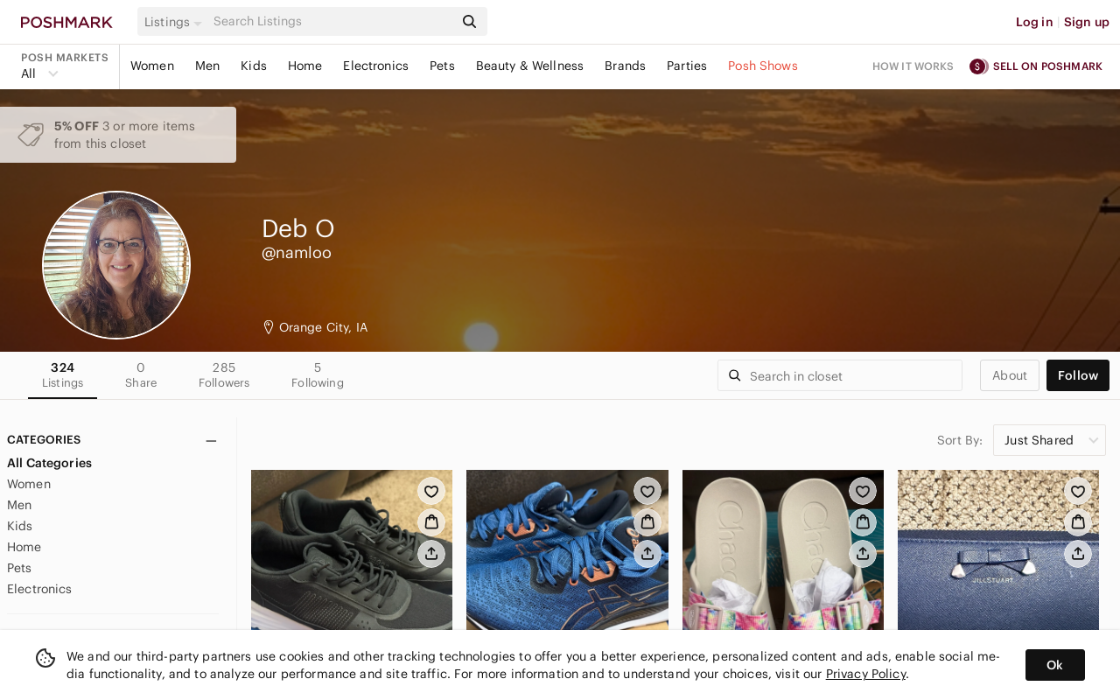
Task: Select the 285 Followers tab
Action: tap(224, 375)
